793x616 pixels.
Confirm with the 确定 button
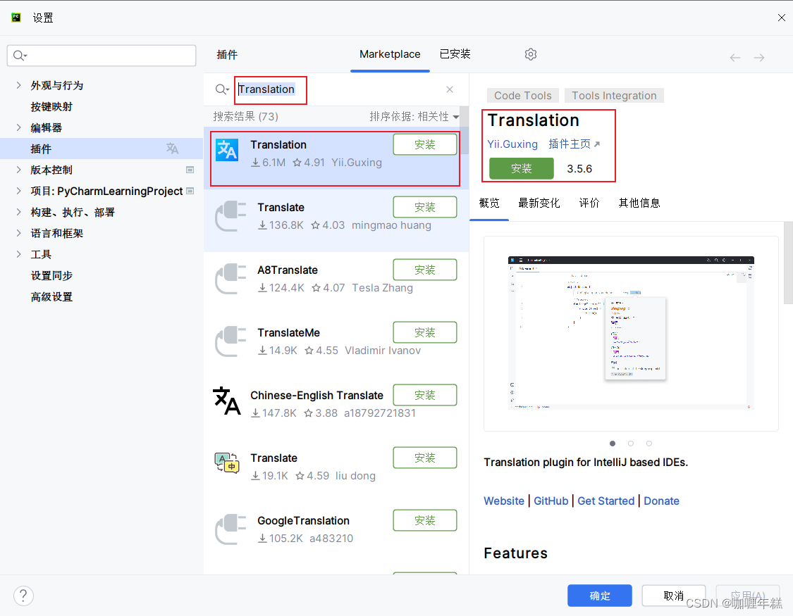600,596
